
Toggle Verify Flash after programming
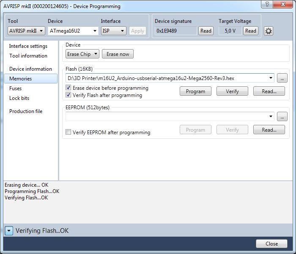coord(68,95)
